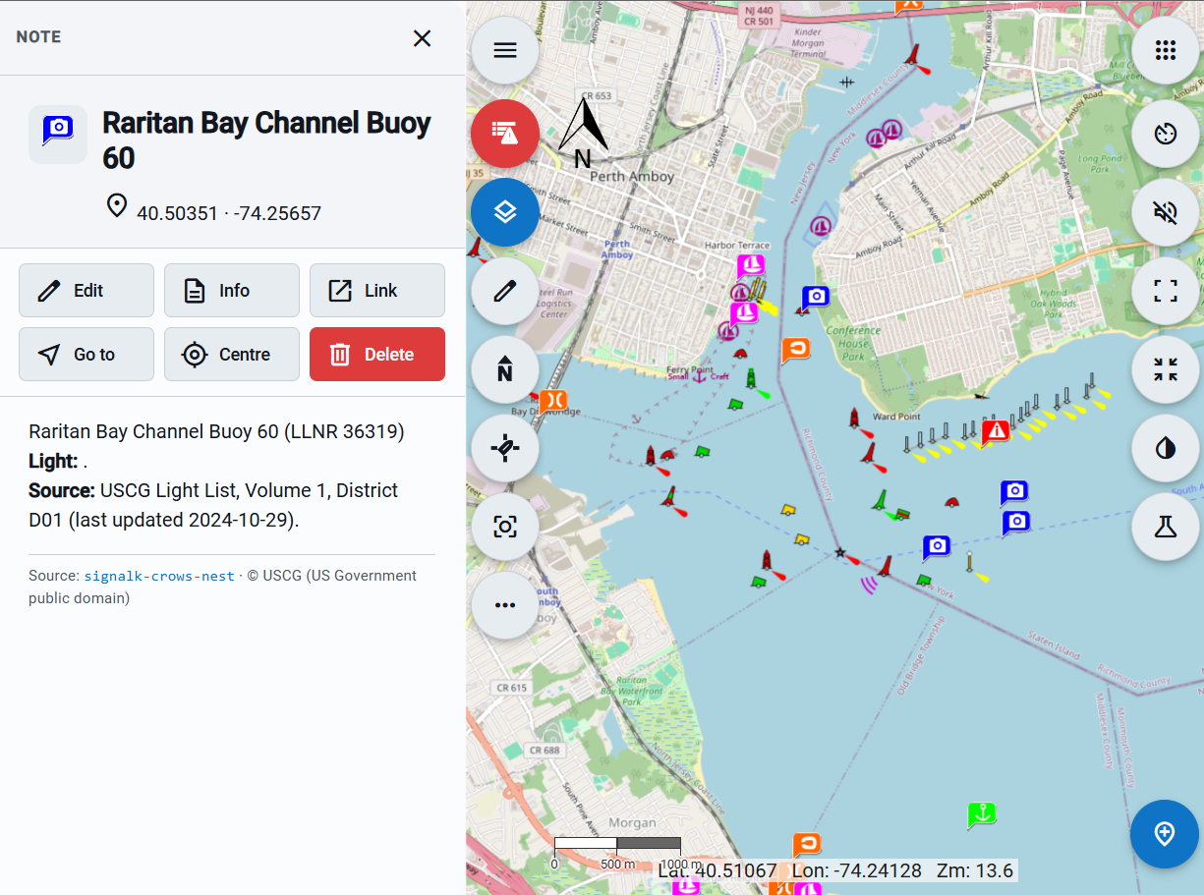
Task: Click the magenta sailboat marker near Harbor Terrace
Action: pos(751,265)
